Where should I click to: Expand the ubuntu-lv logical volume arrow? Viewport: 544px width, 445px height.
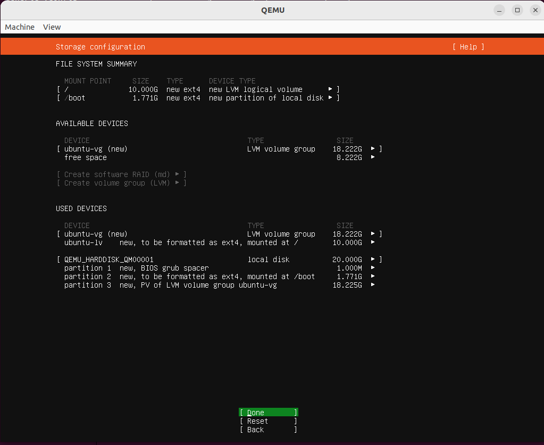click(373, 242)
